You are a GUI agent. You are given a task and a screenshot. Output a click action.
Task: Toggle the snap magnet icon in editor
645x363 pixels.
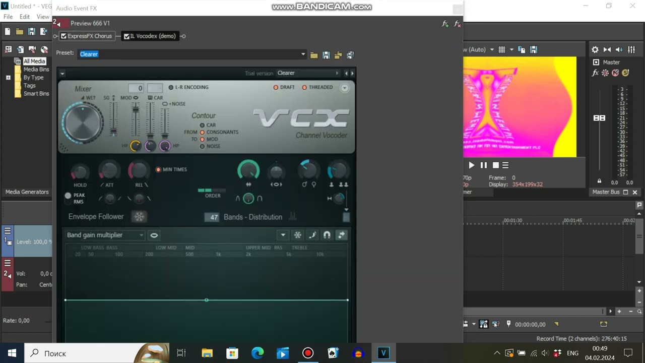pyautogui.click(x=327, y=235)
